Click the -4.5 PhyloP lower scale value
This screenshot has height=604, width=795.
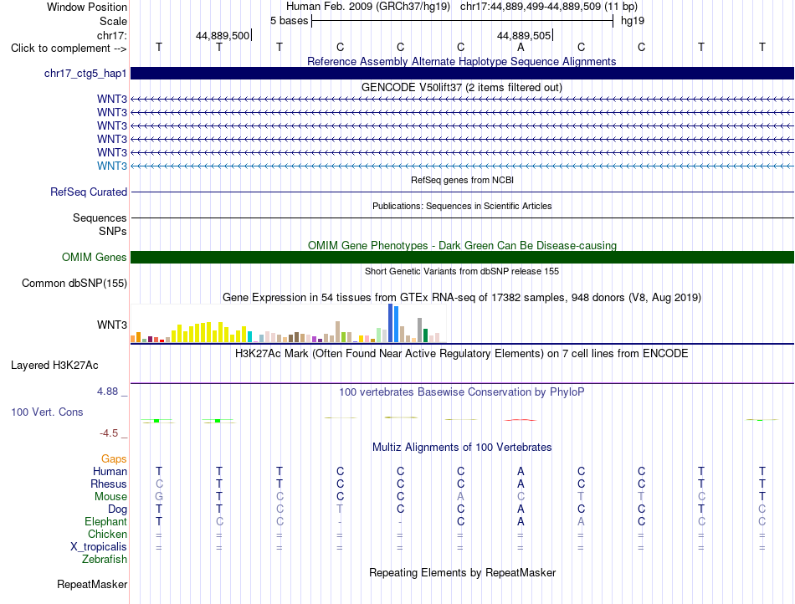[109, 433]
